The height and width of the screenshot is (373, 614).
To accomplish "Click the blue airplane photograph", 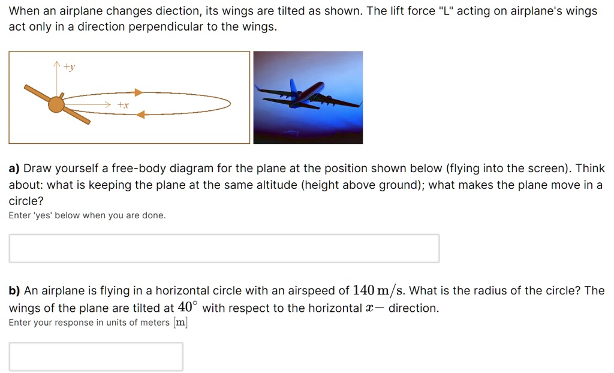I will click(308, 97).
